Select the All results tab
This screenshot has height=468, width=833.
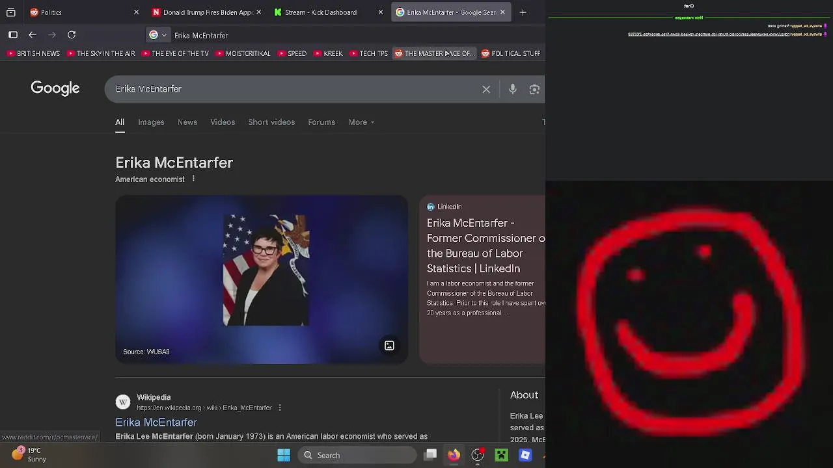click(120, 122)
